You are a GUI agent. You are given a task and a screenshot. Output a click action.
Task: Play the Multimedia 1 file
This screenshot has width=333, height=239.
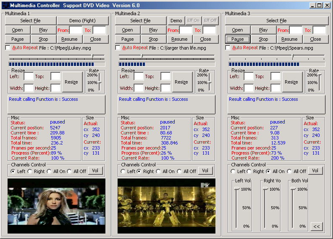tap(43, 30)
